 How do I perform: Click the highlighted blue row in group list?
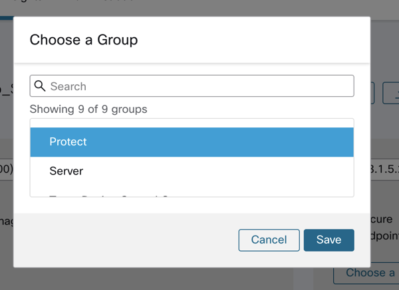[192, 142]
